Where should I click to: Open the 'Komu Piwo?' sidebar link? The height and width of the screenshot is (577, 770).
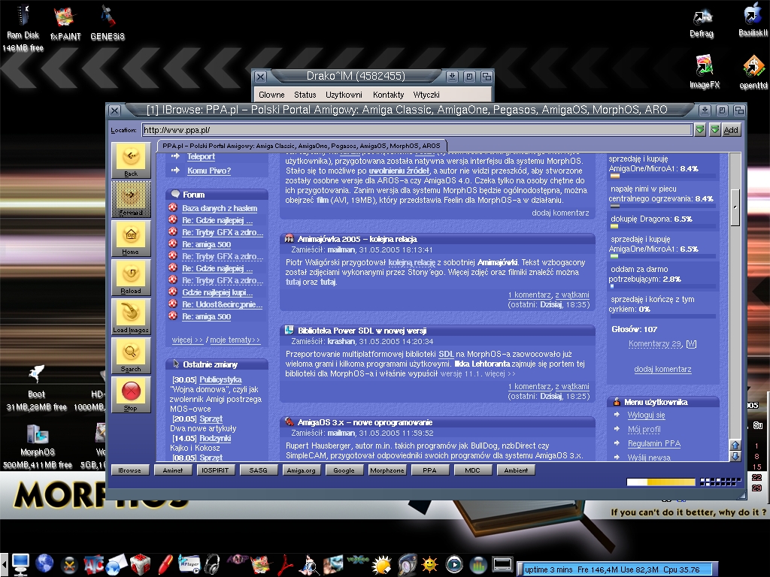click(x=209, y=171)
